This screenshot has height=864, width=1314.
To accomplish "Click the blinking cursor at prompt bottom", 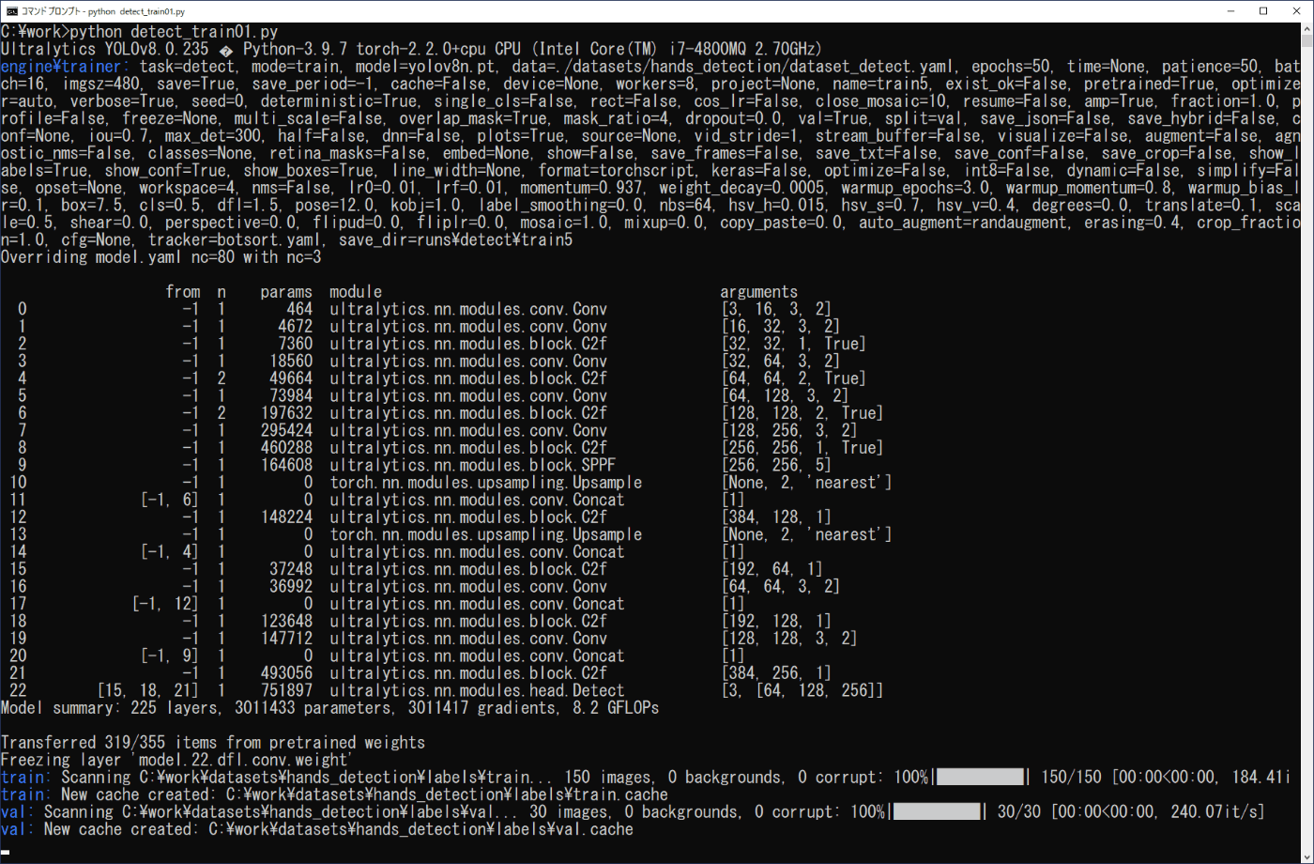I will (x=5, y=853).
